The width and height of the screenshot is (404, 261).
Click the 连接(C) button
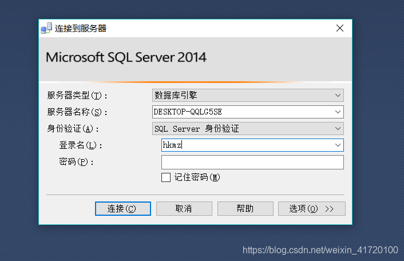coord(123,208)
